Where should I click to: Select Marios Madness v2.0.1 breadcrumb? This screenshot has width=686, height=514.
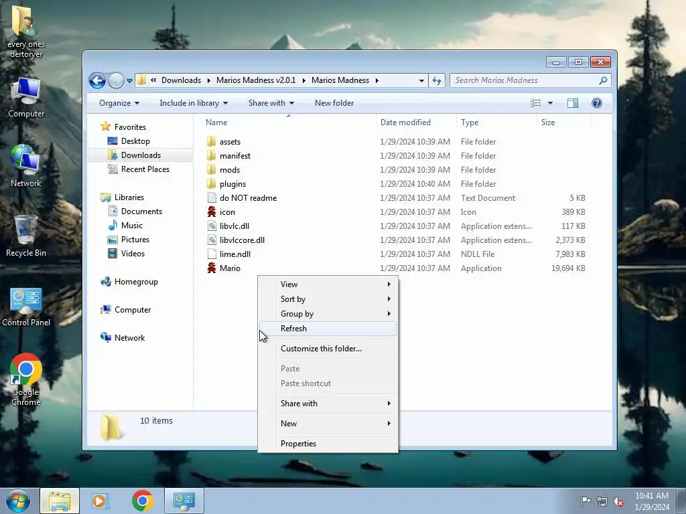click(256, 80)
